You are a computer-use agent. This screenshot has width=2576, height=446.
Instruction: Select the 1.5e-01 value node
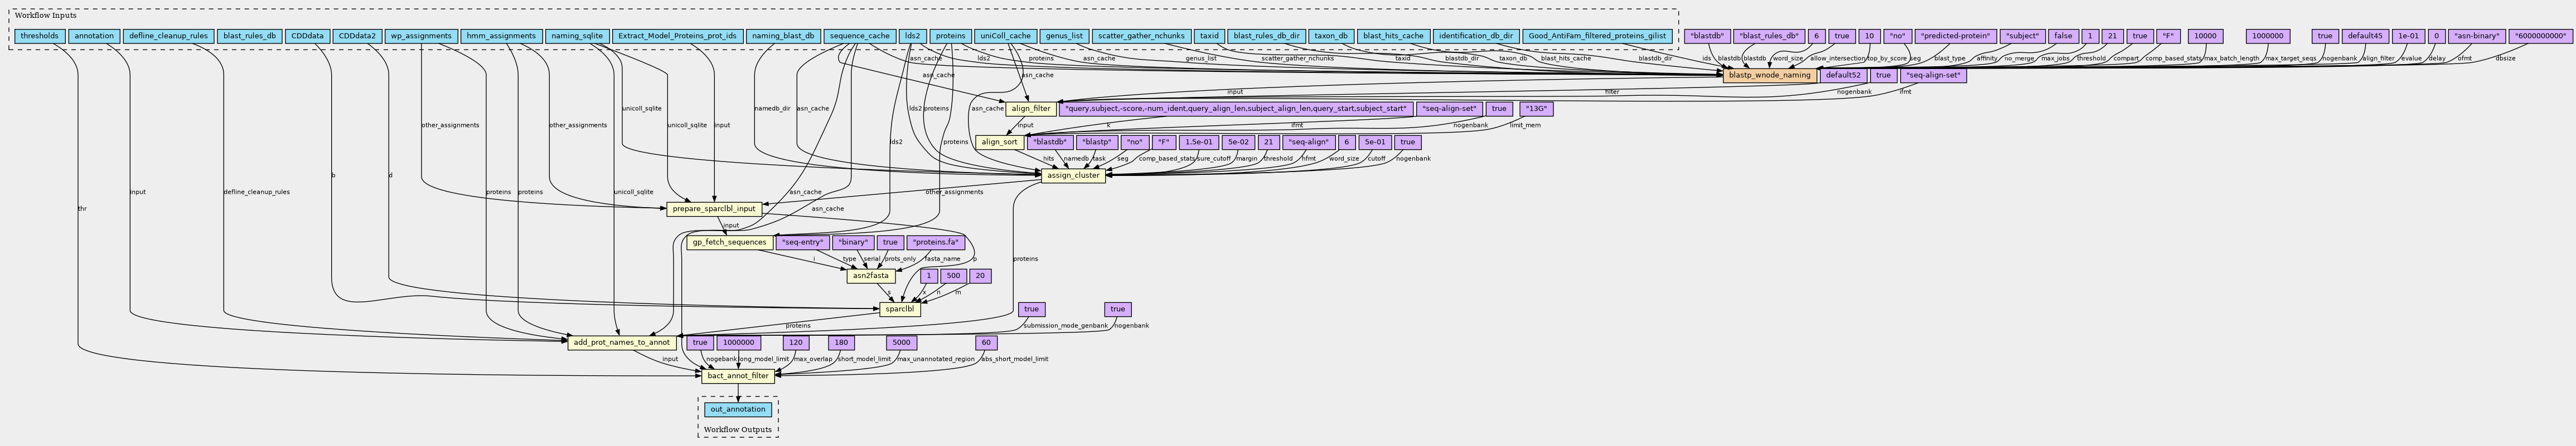(x=1199, y=141)
